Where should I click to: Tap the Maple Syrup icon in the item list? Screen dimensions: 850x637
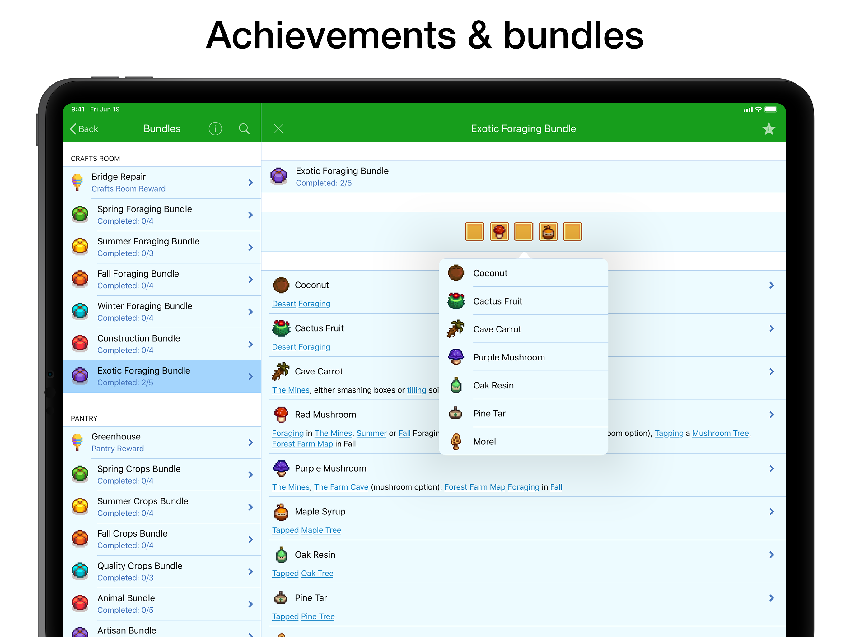tap(281, 512)
